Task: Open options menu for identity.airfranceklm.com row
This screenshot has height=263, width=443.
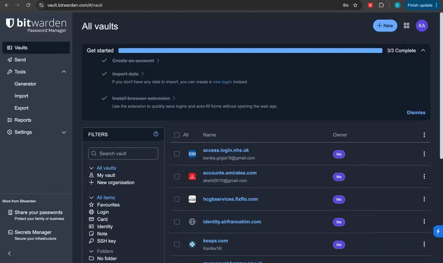Action: click(424, 222)
